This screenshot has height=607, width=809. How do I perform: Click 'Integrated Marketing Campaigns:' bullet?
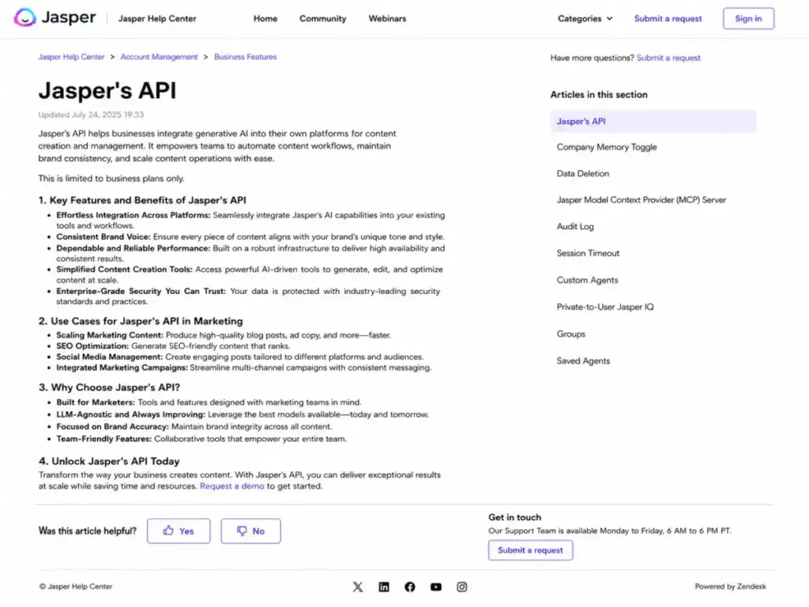point(122,368)
